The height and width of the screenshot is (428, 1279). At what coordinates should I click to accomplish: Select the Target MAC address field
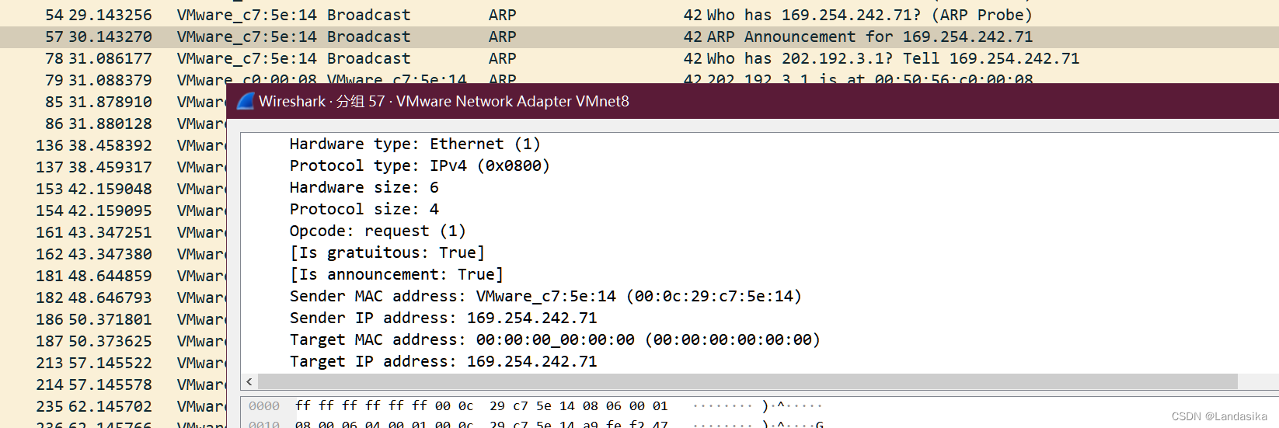point(554,339)
